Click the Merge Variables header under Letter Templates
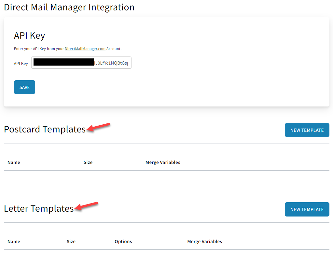Screen dimensions: 333x260 tap(204, 241)
